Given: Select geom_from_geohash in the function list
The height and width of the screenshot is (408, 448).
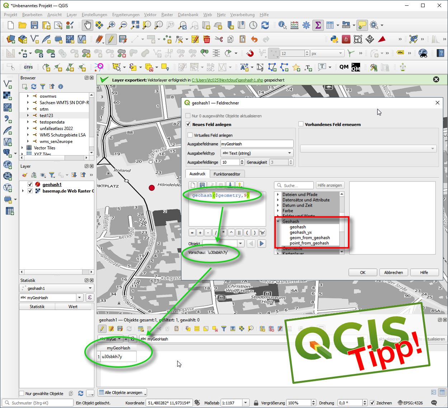Looking at the screenshot, I should tap(310, 237).
